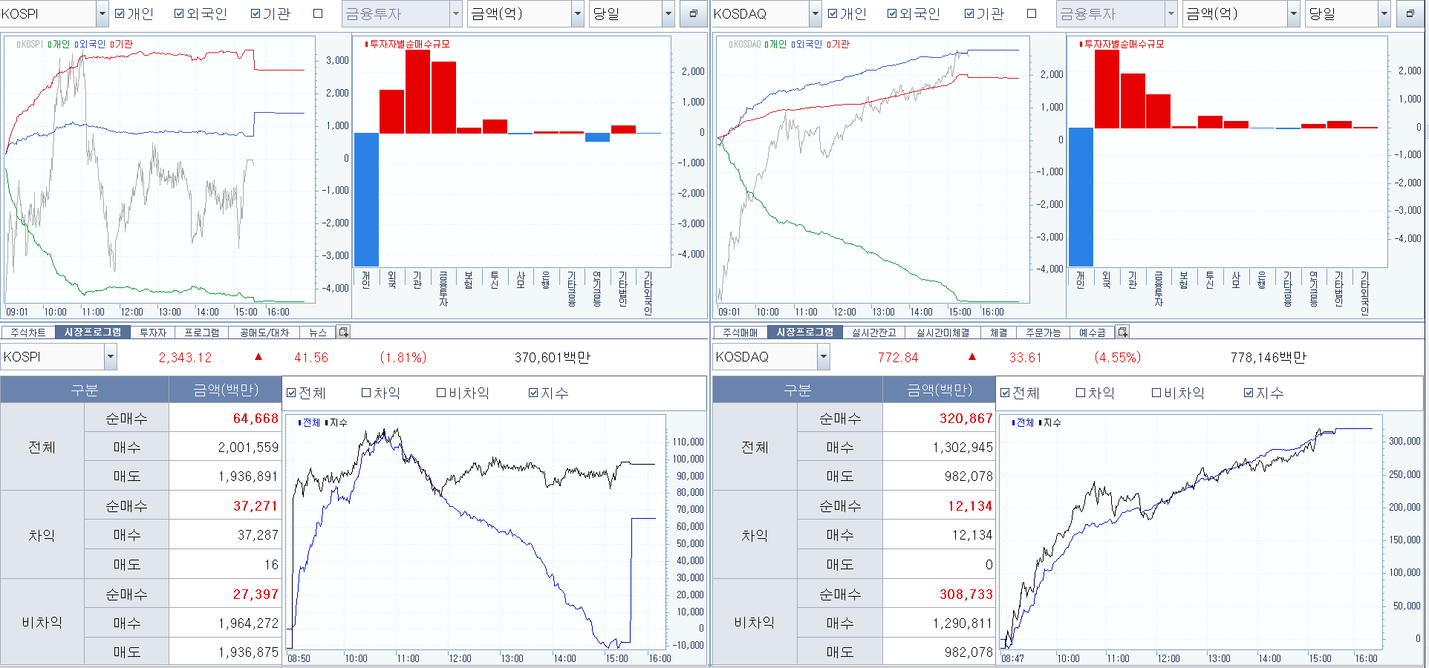Open 당일 period dropdown in KOSPI panel

coord(668,13)
